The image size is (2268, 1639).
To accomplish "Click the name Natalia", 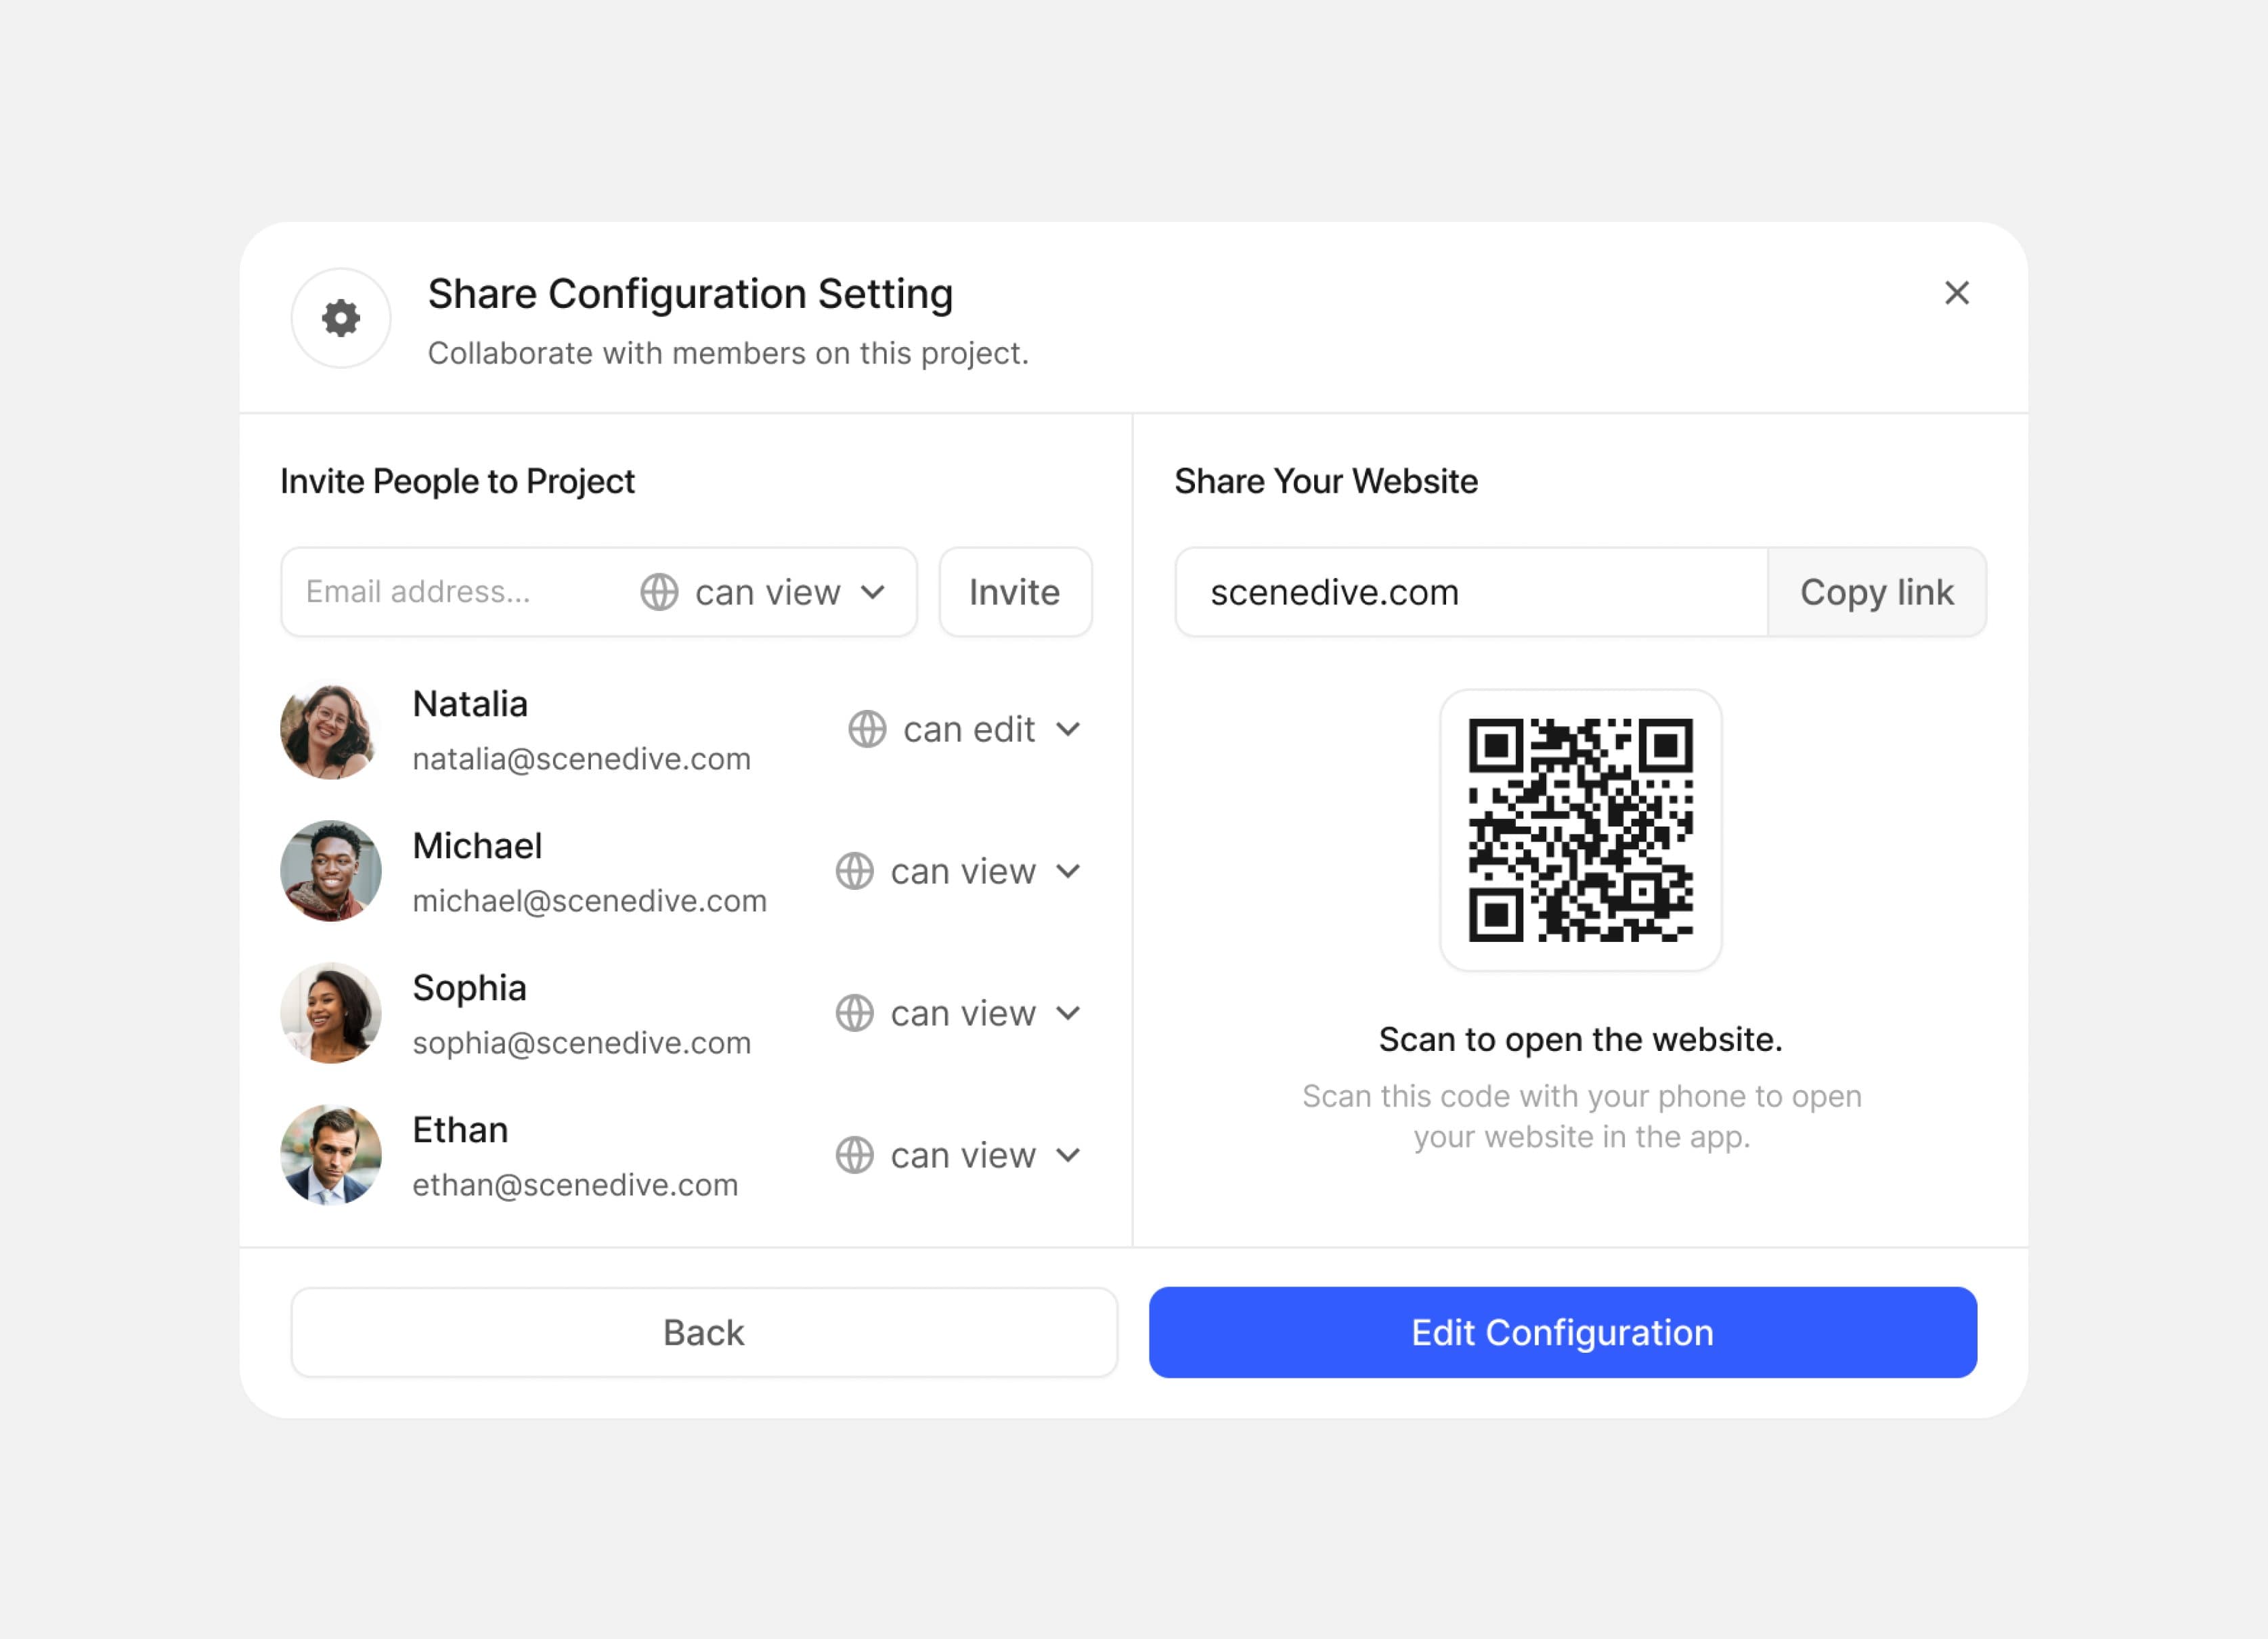I will pos(470,704).
